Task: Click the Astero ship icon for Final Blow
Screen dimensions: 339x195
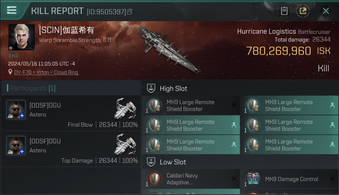Action: pyautogui.click(x=125, y=108)
